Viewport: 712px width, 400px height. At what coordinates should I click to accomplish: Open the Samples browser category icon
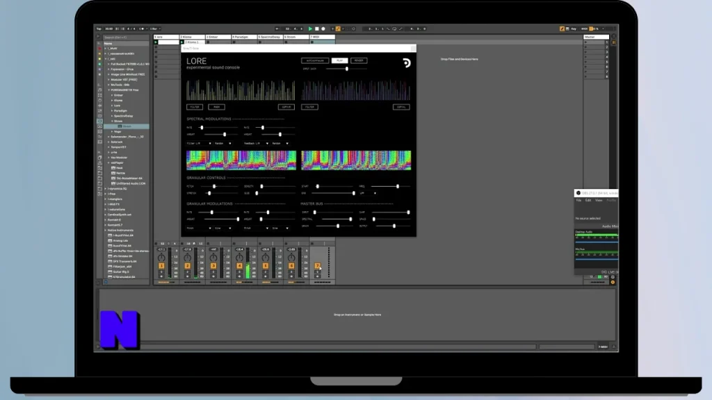click(x=99, y=131)
